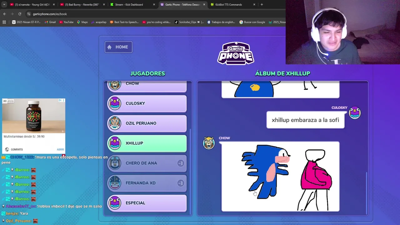Open a new browser tab

pyautogui.click(x=262, y=4)
